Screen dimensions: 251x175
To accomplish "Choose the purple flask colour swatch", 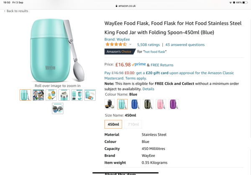I will (174, 104).
